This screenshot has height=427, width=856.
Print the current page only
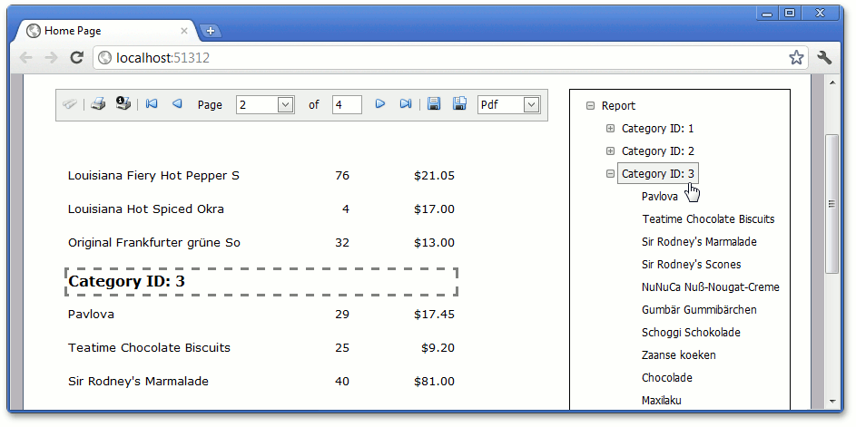[123, 104]
